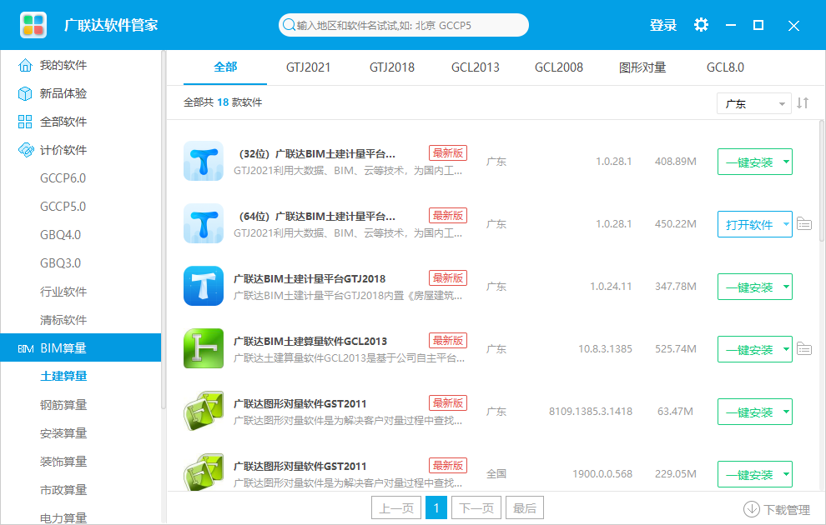
Task: Expand 打开软件 dropdown arrow for (64位) GTJ2021
Action: (786, 224)
